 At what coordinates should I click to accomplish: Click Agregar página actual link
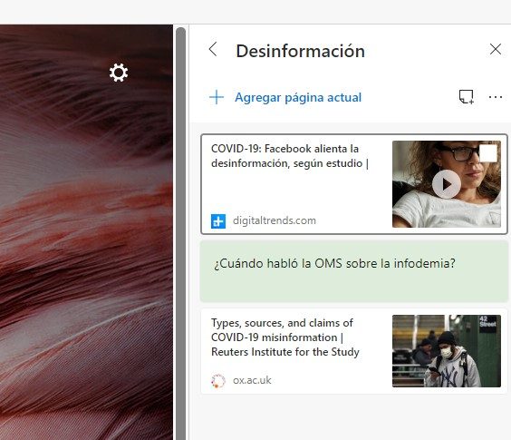point(298,97)
